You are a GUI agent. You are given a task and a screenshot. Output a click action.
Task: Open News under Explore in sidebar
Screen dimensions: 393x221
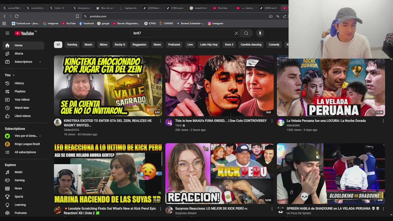23,188
